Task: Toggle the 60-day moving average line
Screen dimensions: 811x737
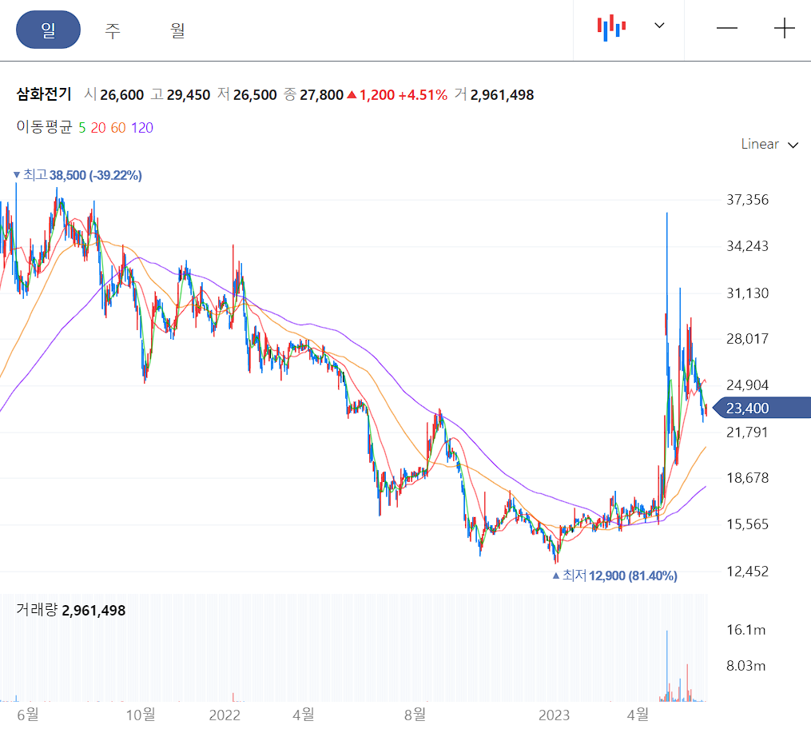Action: point(118,126)
